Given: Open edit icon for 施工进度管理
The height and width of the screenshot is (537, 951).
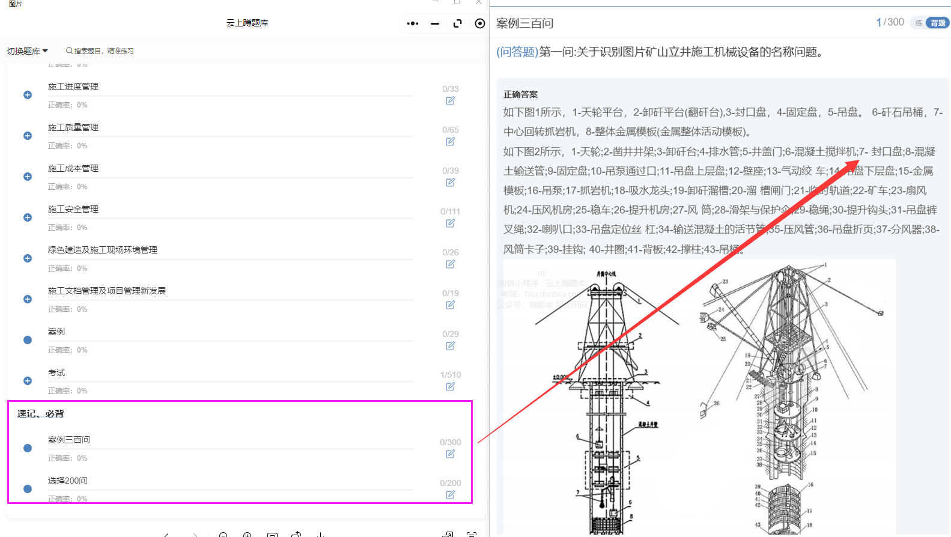Looking at the screenshot, I should pos(450,101).
